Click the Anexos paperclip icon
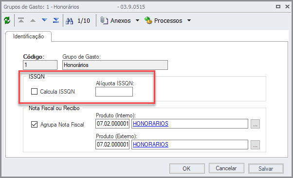 (x=104, y=20)
